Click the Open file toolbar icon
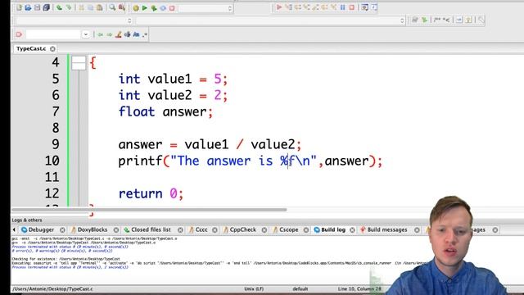The width and height of the screenshot is (524, 295). pos(28,7)
